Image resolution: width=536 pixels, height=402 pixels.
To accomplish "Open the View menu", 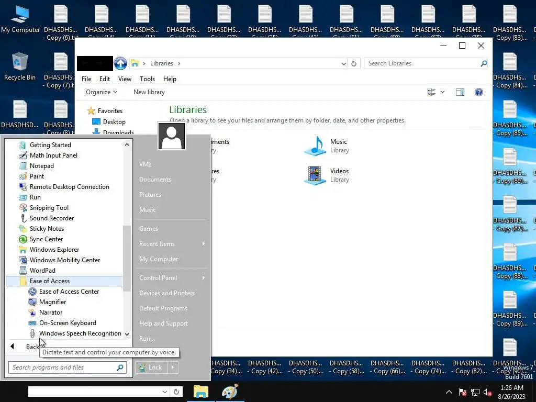I will point(125,79).
